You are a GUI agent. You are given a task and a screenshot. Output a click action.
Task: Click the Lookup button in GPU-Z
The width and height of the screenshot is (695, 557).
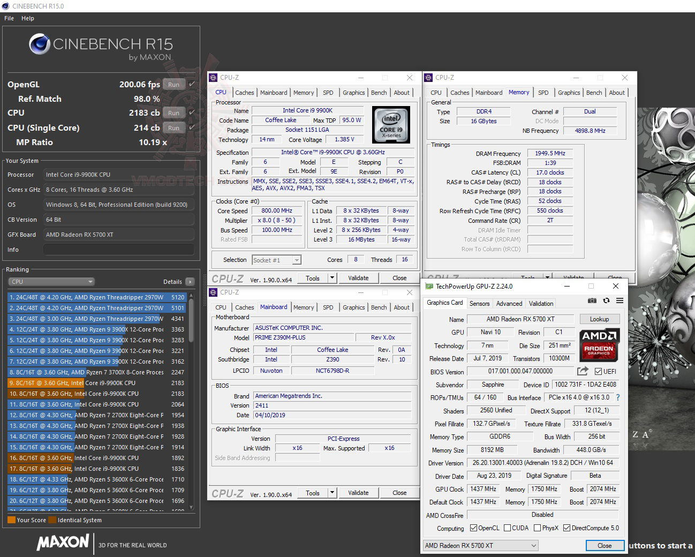click(x=599, y=319)
